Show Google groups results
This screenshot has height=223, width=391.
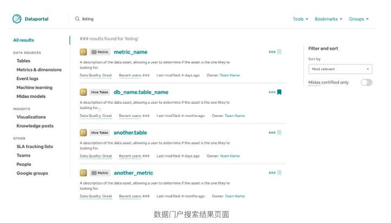(32, 173)
